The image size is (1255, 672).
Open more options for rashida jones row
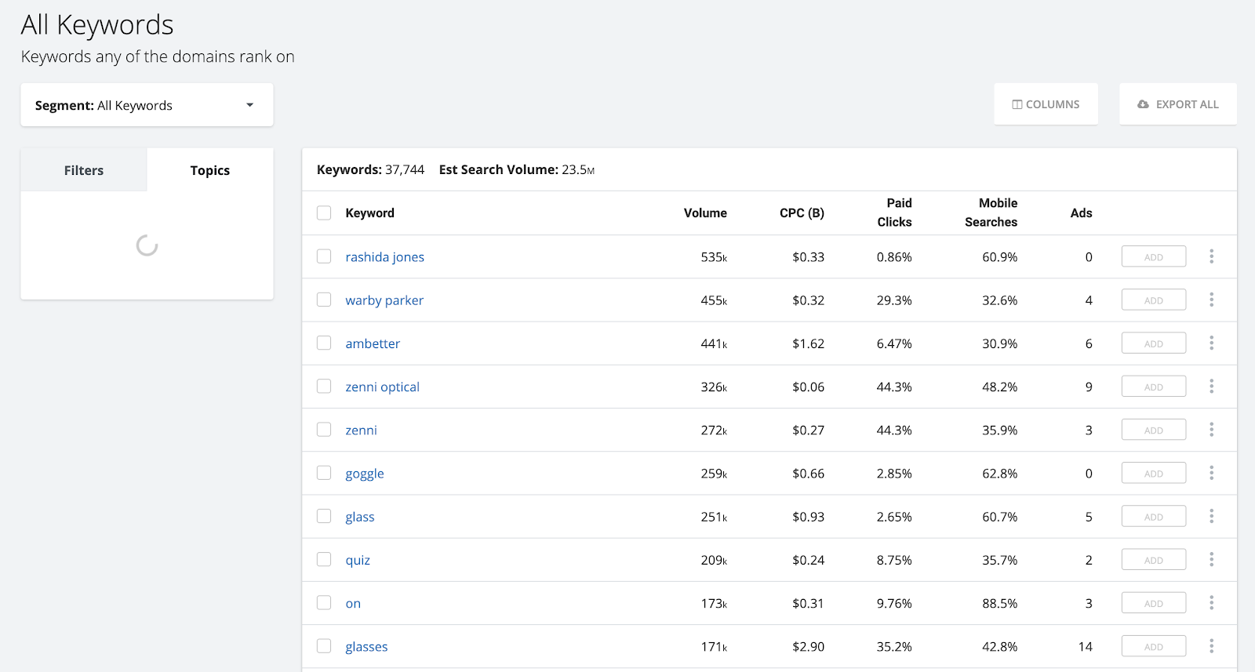pos(1211,256)
